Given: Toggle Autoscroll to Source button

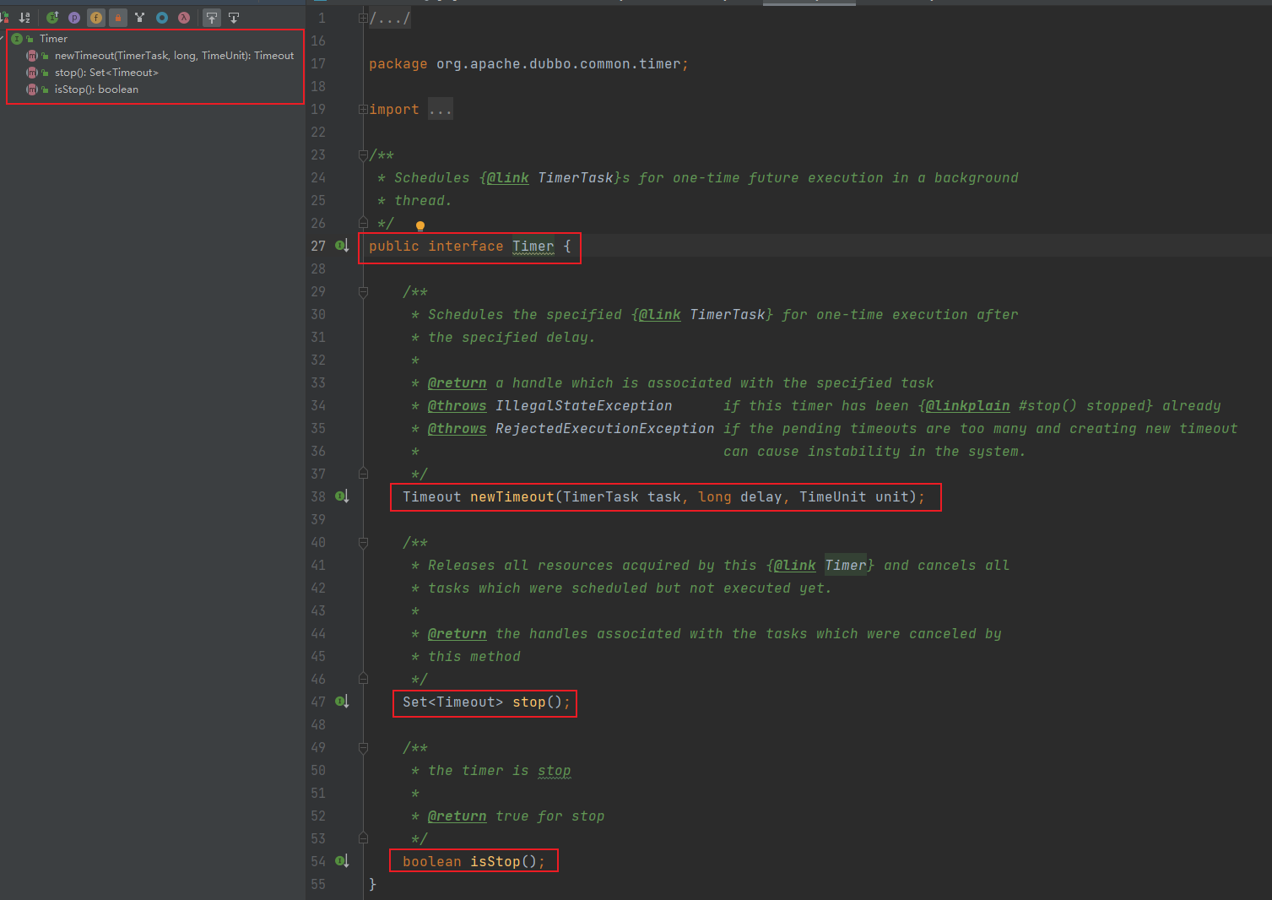Looking at the screenshot, I should tap(212, 17).
